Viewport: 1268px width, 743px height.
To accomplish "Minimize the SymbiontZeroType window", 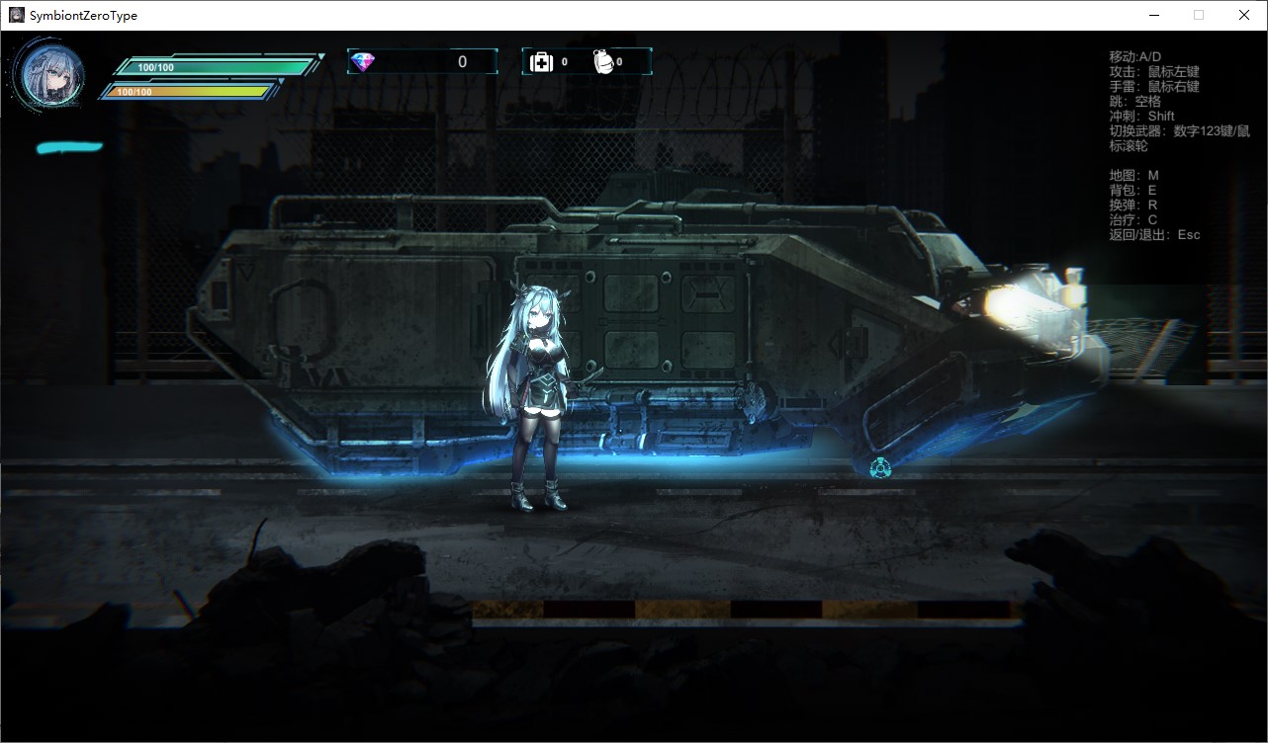I will coord(1153,15).
